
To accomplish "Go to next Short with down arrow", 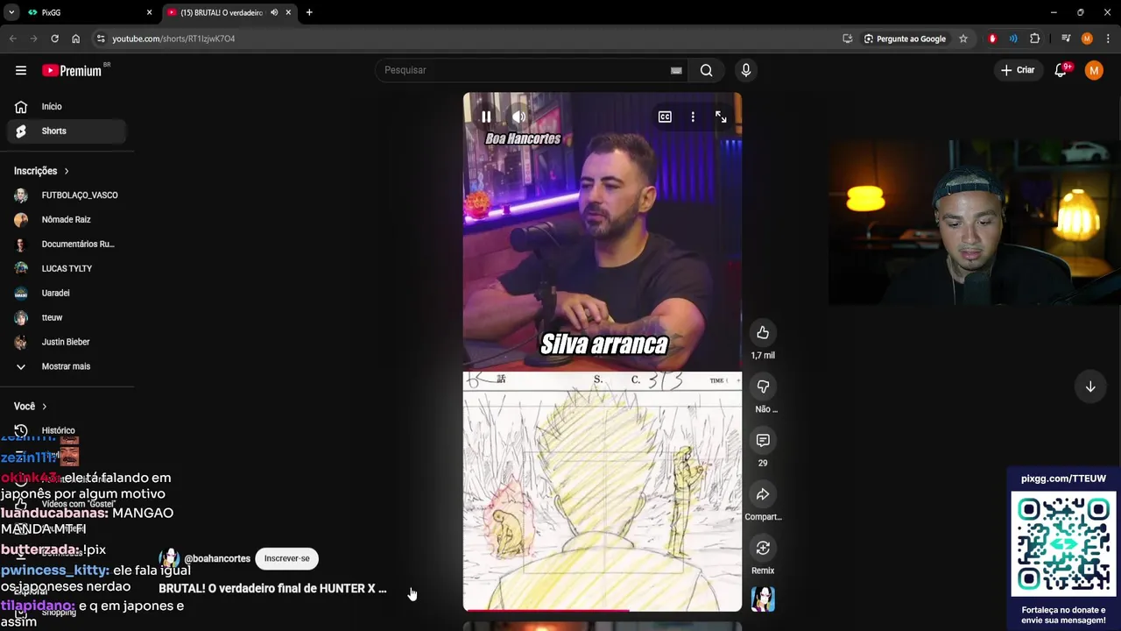I will (x=1090, y=386).
